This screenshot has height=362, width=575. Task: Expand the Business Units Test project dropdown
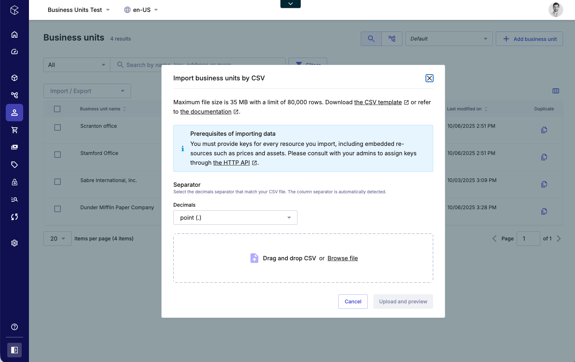pos(79,10)
